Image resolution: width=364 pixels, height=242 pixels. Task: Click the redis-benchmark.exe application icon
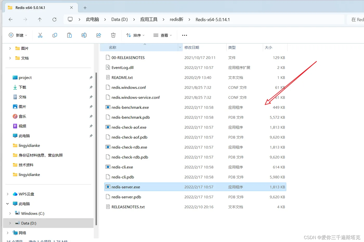108,107
